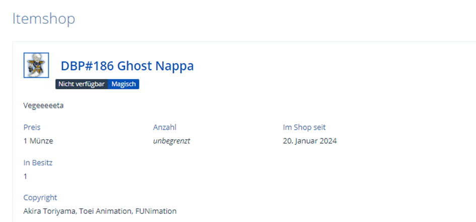476x222 pixels.
Task: Click the 'Itemshop' page heading
Action: [x=43, y=19]
